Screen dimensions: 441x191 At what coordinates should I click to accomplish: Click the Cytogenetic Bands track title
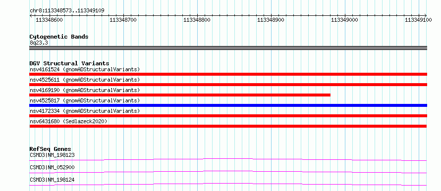tap(59, 37)
